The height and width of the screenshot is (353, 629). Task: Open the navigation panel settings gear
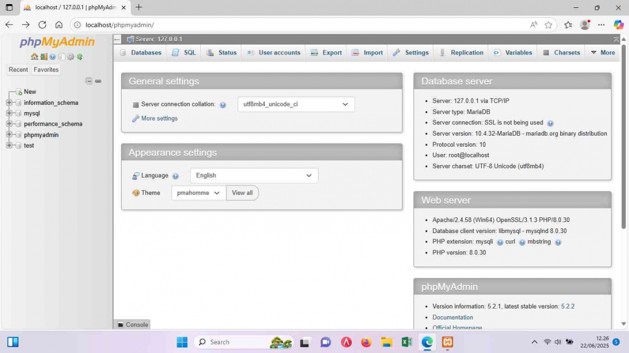[x=70, y=57]
